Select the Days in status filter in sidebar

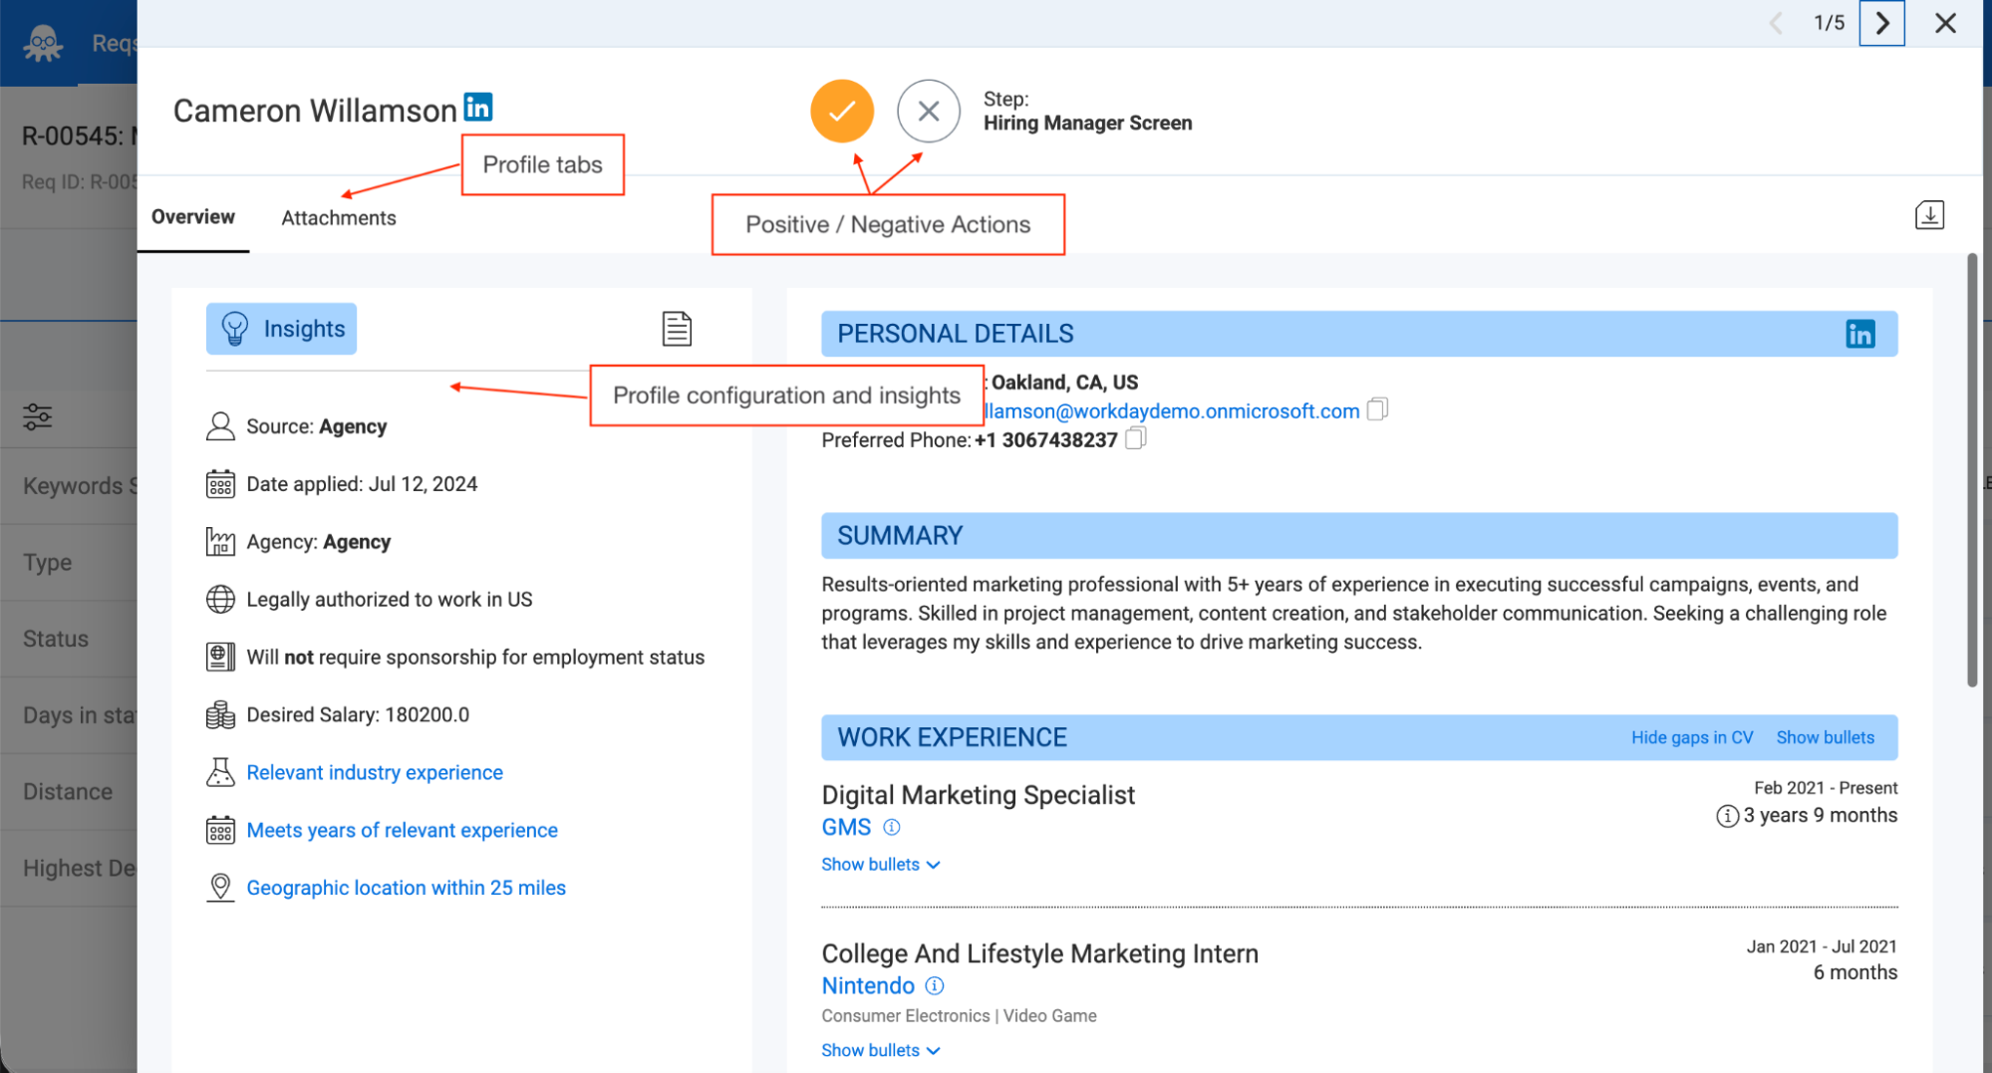pyautogui.click(x=69, y=715)
